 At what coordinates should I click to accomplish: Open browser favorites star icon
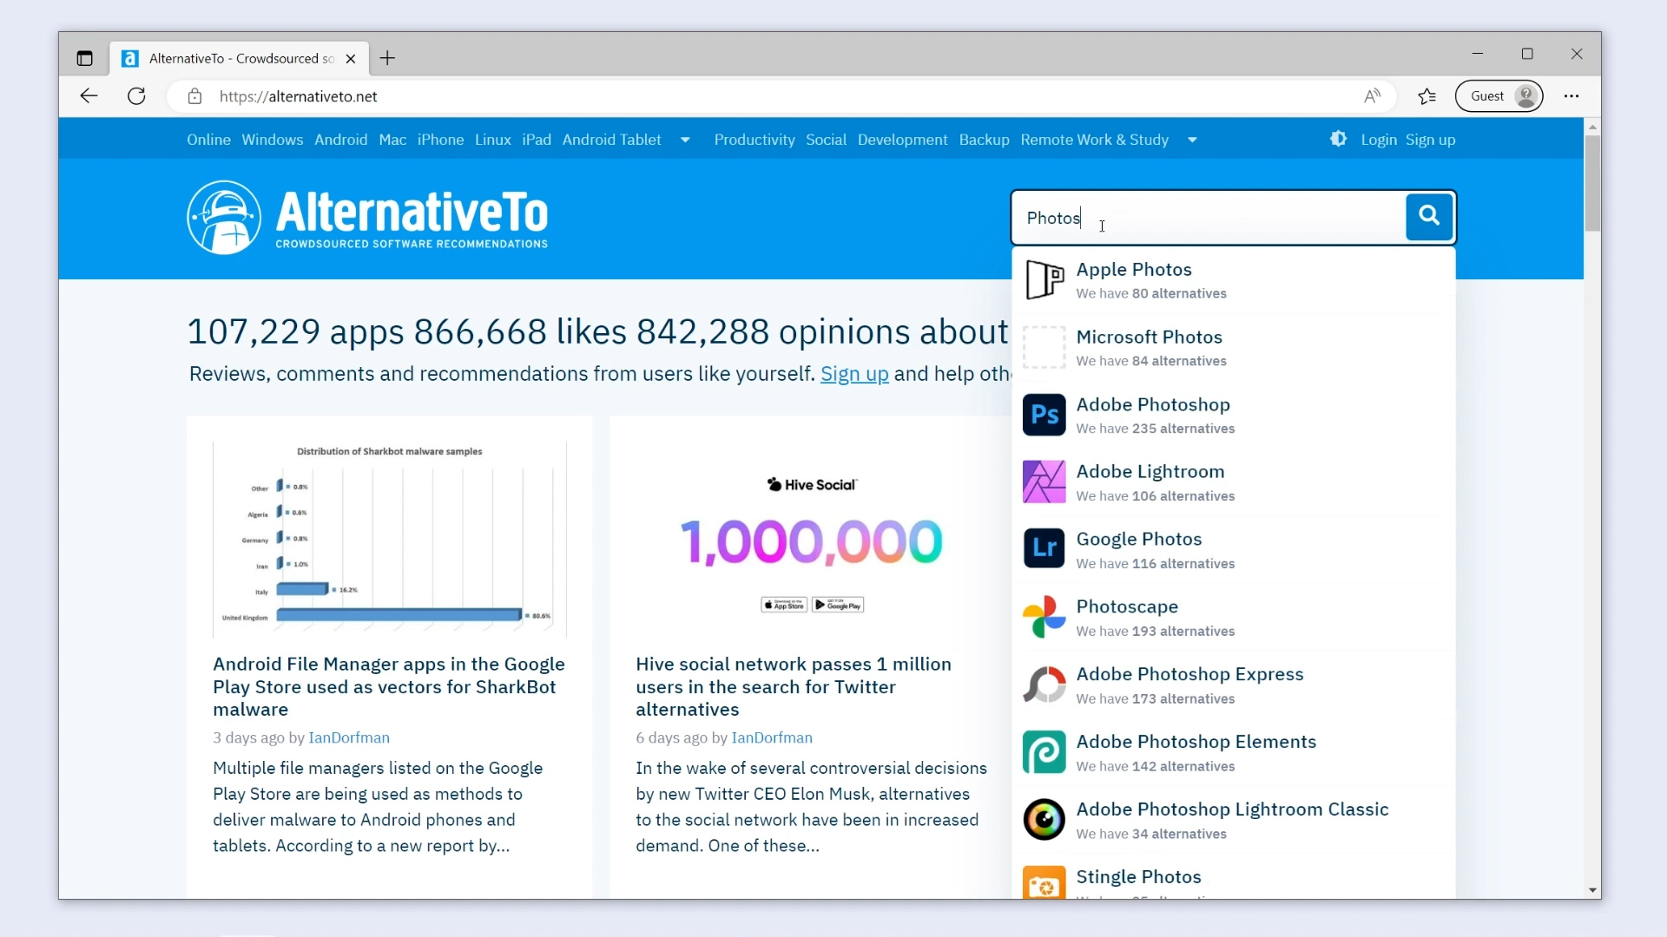click(x=1427, y=96)
